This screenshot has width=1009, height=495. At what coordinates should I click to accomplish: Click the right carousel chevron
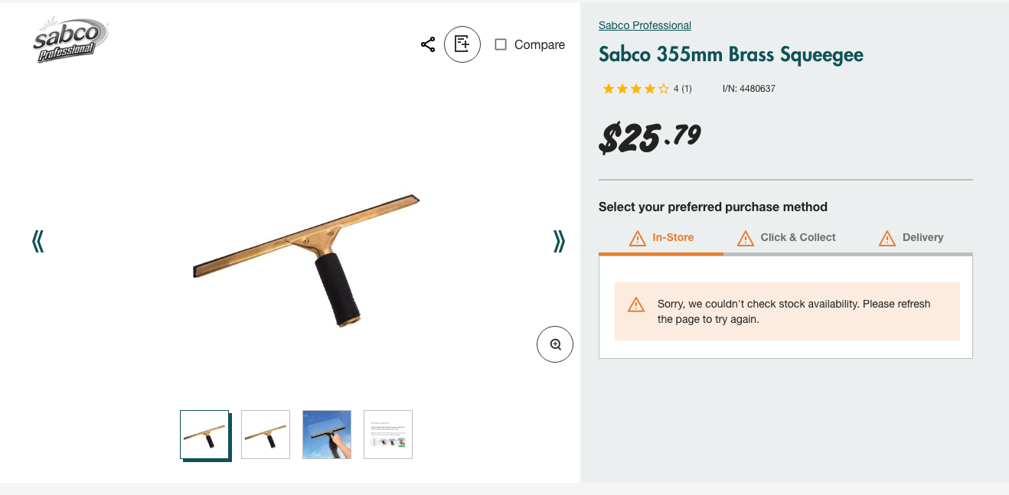pos(559,240)
